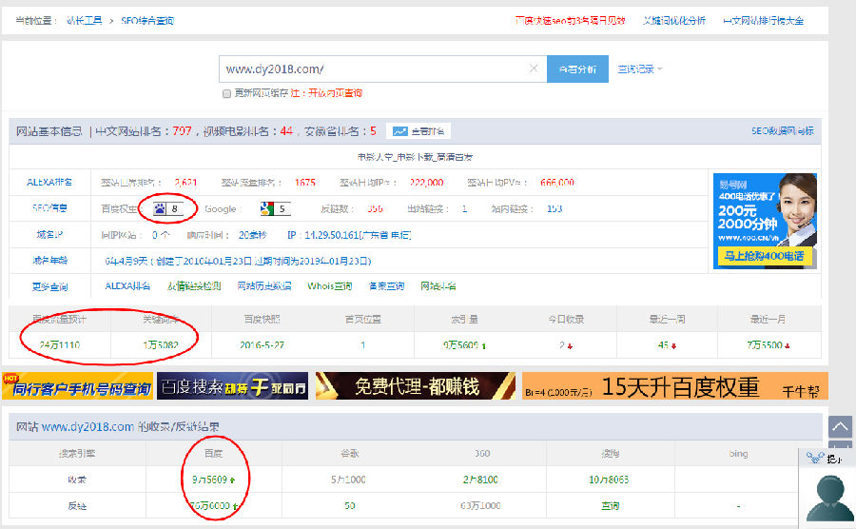Click Baidu traffic estimate 24万1110
Screen dimensions: 856x529
click(x=60, y=345)
